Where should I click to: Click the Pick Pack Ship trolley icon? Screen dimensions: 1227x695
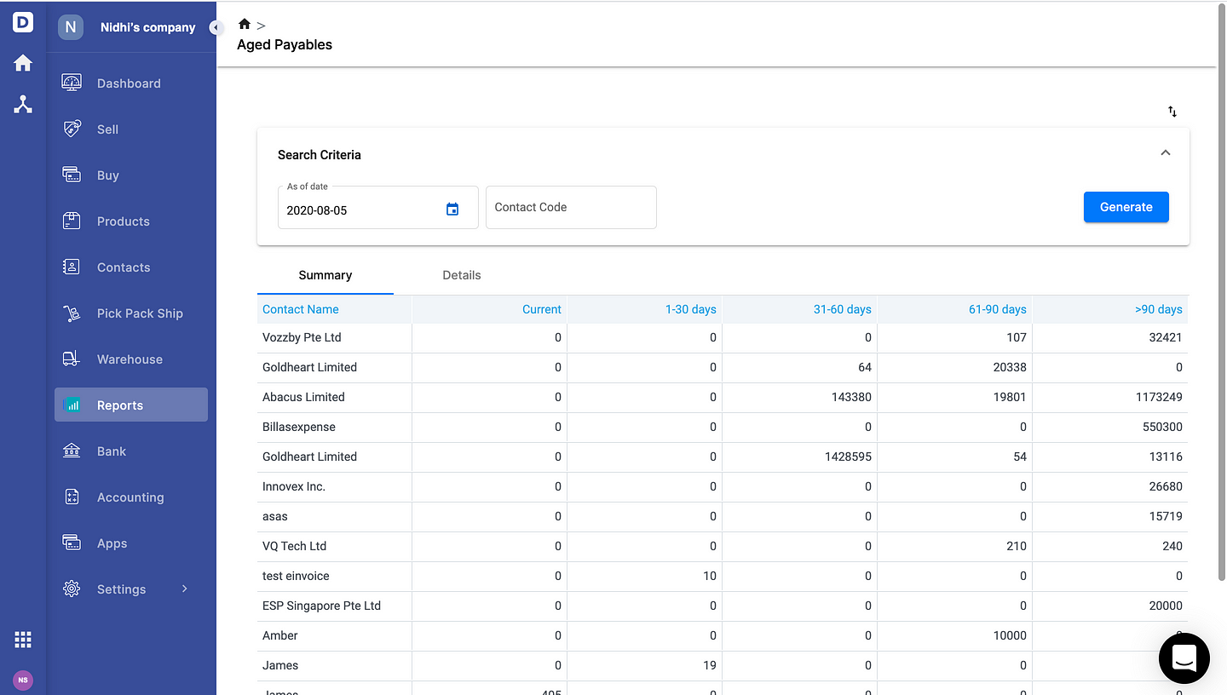tap(72, 313)
